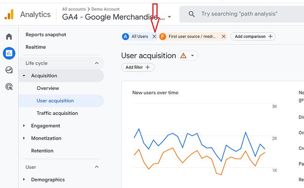Click the A badge on All Users

tap(126, 37)
